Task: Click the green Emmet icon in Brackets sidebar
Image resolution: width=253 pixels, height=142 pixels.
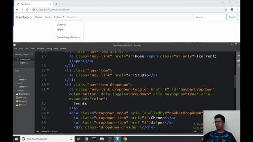Action: [x=238, y=65]
